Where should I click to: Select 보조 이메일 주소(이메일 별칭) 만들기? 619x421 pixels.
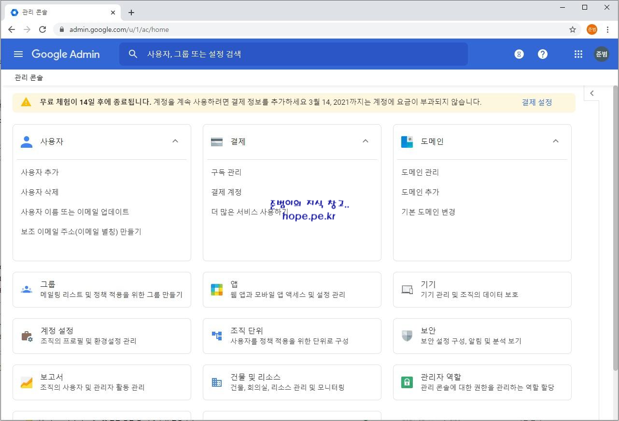[x=81, y=232]
